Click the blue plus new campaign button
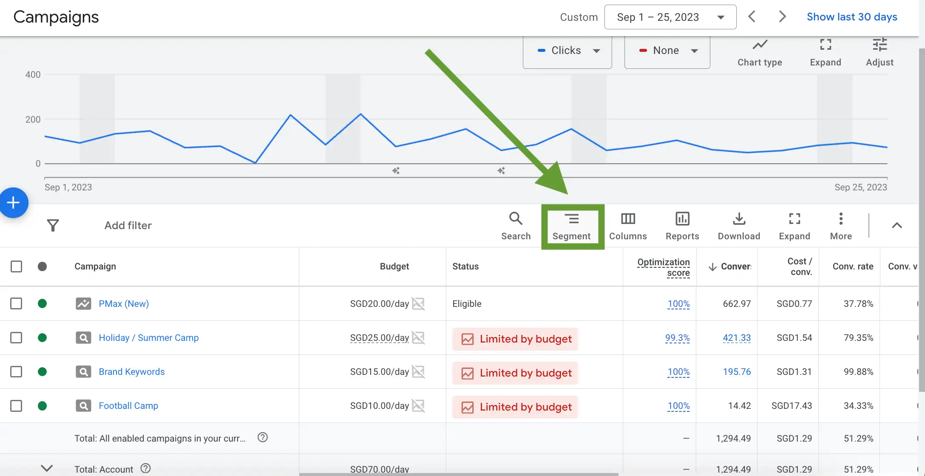 click(x=13, y=202)
